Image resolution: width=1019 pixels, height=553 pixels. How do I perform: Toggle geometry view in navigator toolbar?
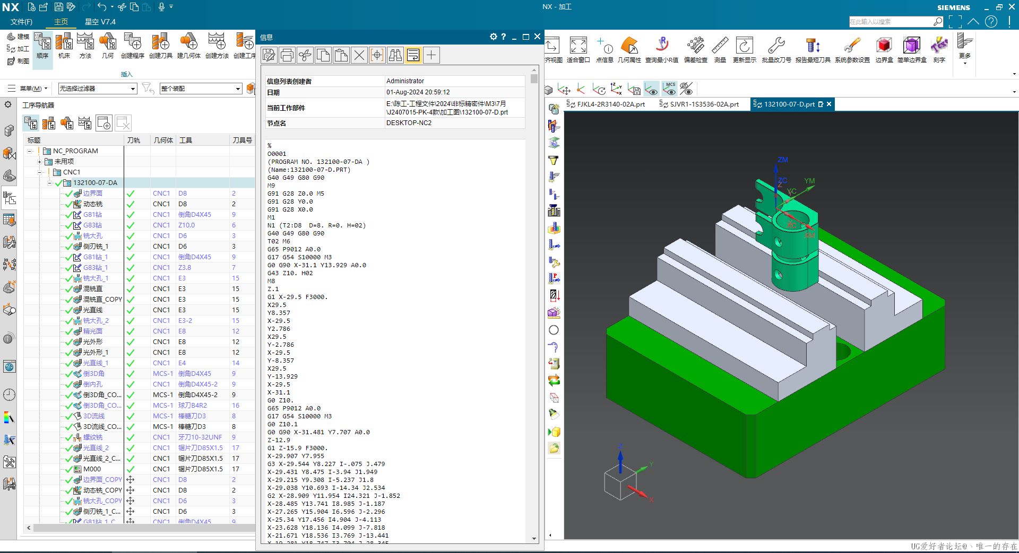[67, 124]
